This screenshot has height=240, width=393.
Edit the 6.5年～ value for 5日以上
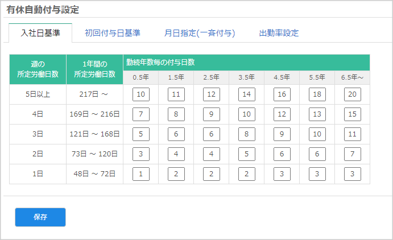coord(352,94)
